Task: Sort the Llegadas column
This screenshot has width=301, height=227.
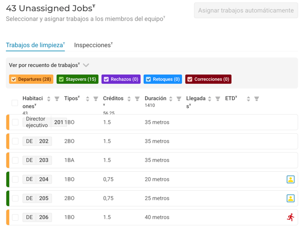Action: pos(209,99)
